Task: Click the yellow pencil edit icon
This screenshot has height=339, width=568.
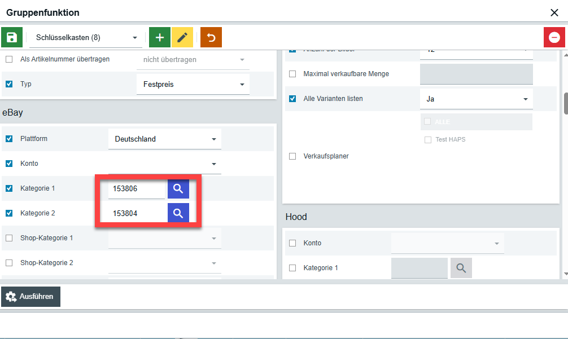Action: pyautogui.click(x=182, y=37)
